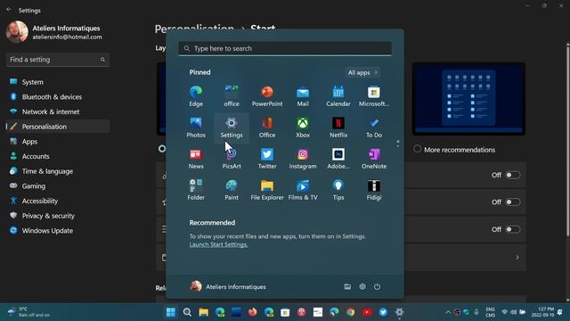Select Personalisation in sidebar
570x321 pixels.
click(57, 127)
